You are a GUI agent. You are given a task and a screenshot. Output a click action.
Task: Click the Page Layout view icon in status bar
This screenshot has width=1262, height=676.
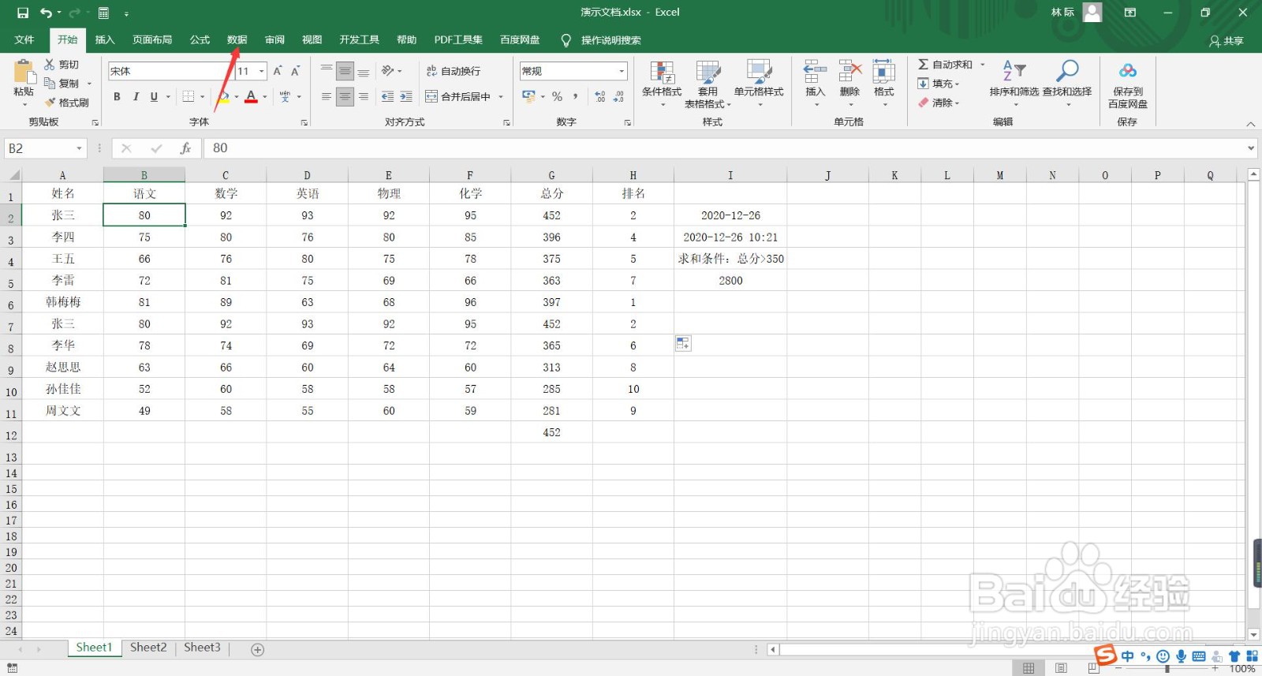coord(1061,668)
